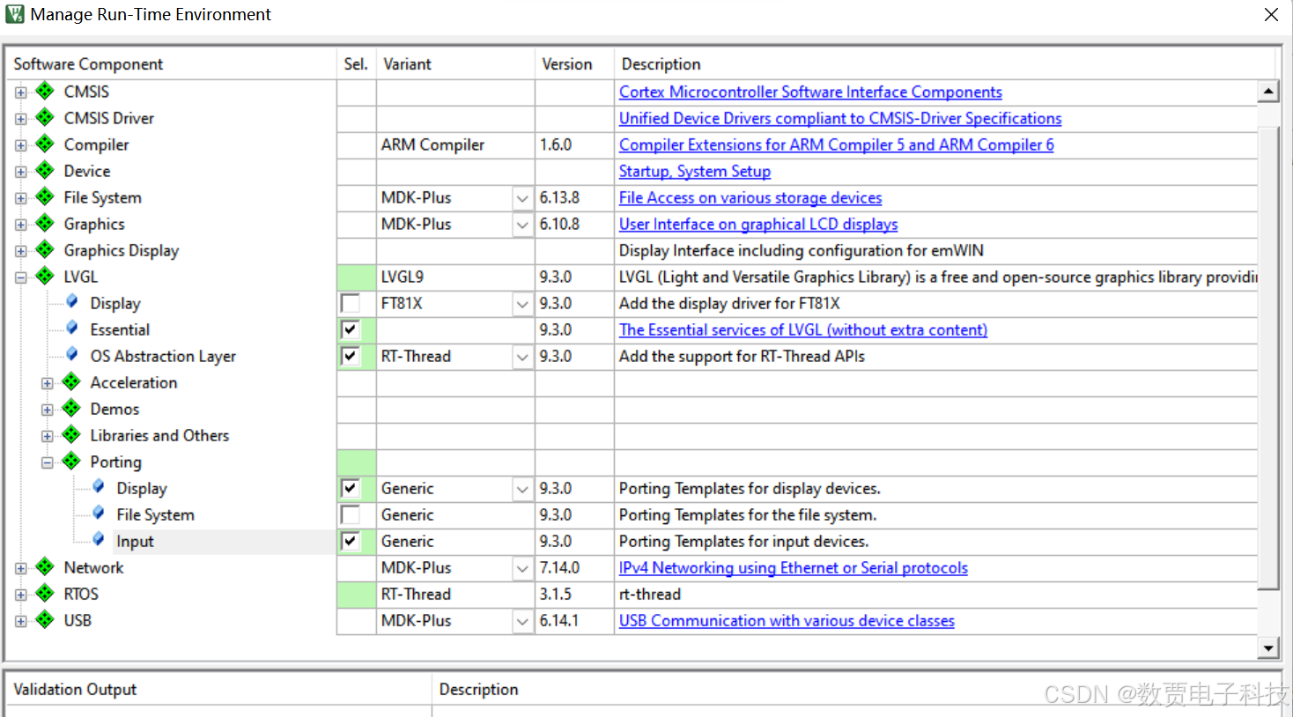Click the Variant column header
The image size is (1293, 717).
(455, 64)
